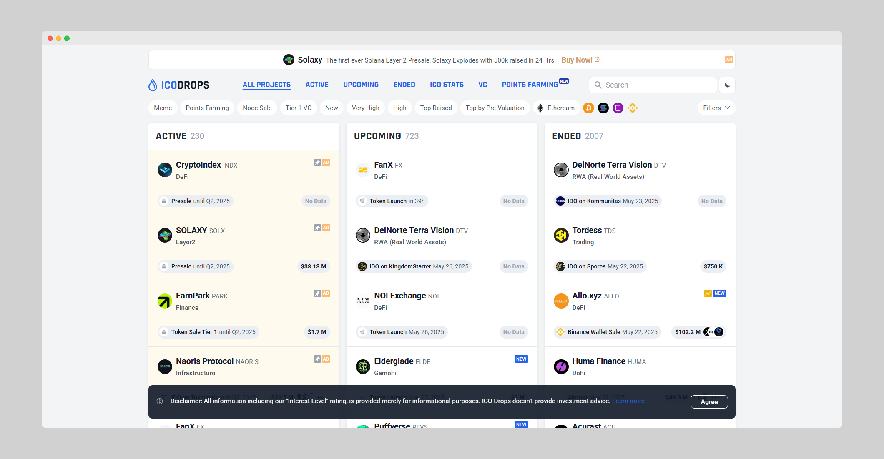Open the UPCOMING column heading
This screenshot has height=459, width=884.
(x=377, y=136)
